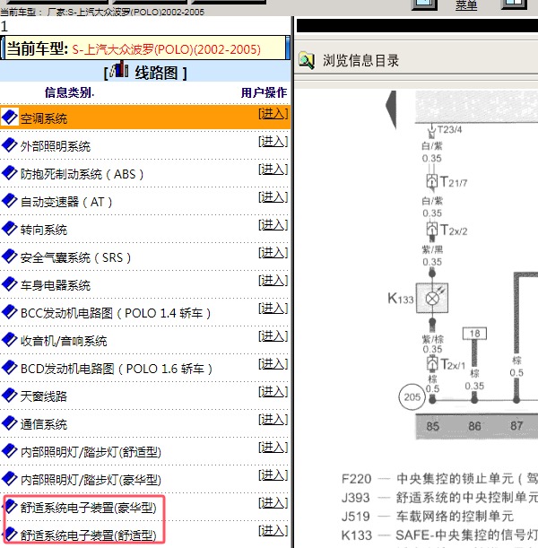Click the diamond icon beside 内部照明灯/踏步灯(豪华型)
The image size is (538, 548).
(10, 479)
